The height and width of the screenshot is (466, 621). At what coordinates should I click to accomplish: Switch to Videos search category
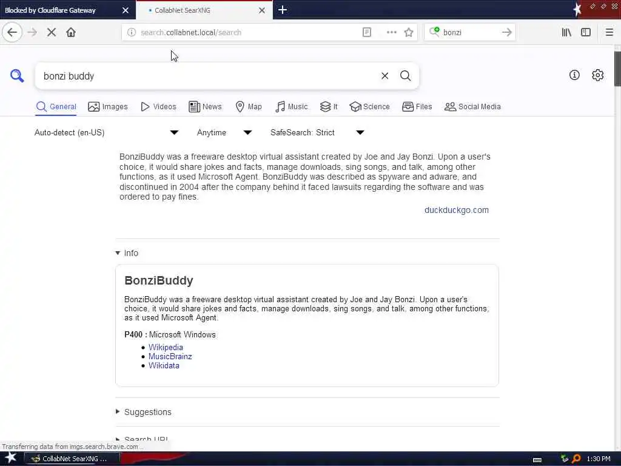(158, 107)
